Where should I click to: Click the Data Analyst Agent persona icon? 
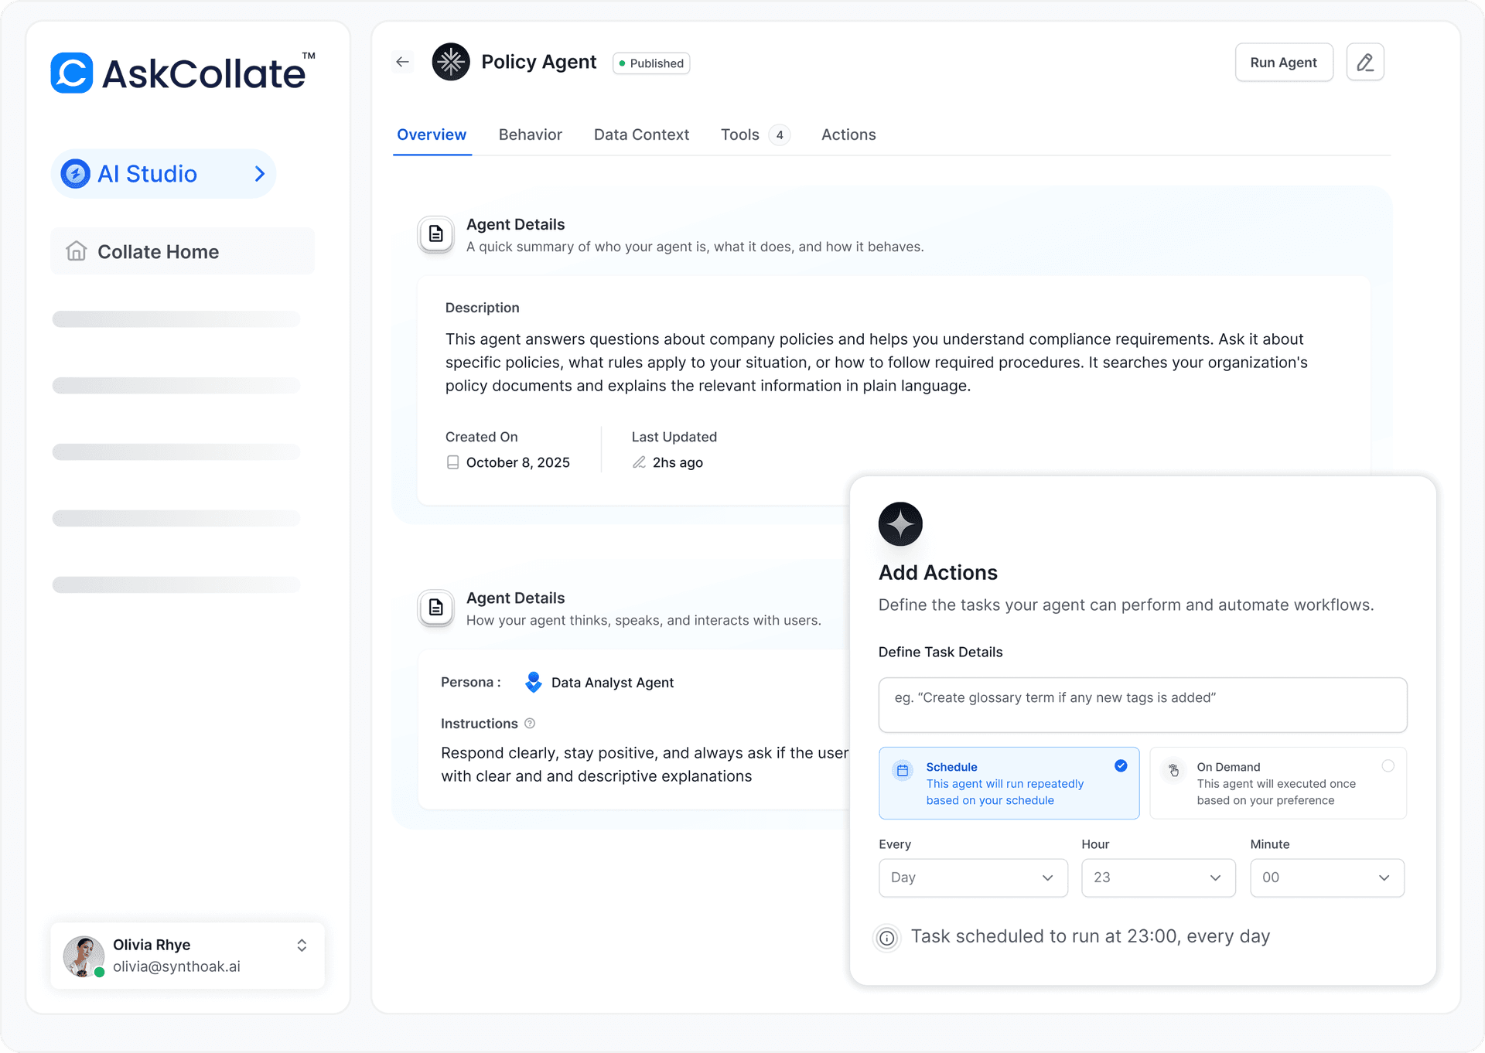click(534, 682)
